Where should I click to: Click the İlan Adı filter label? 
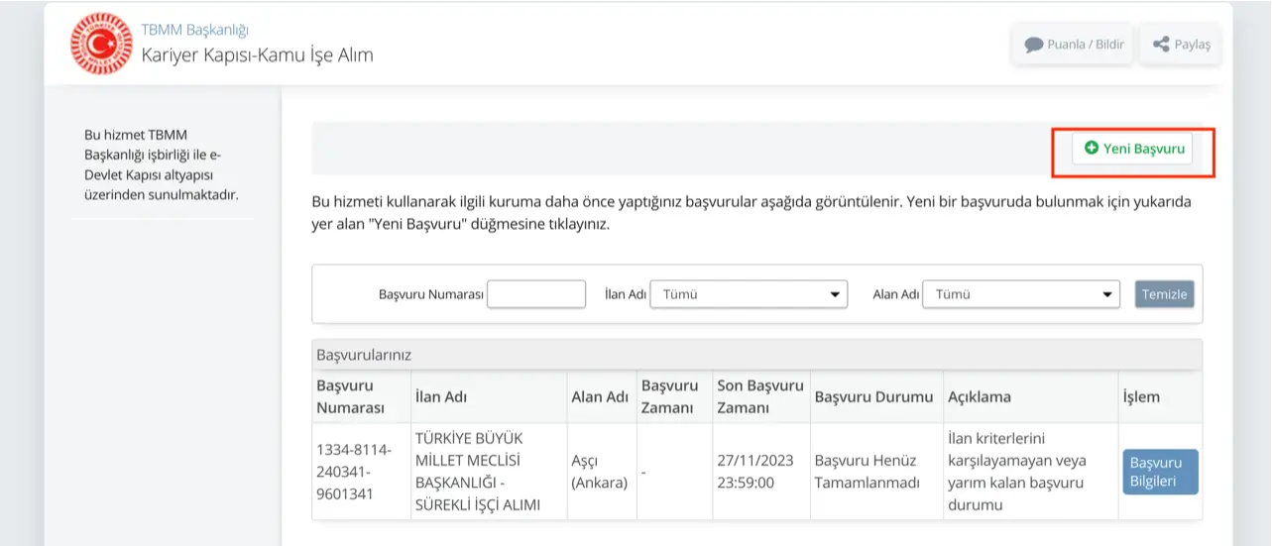(x=626, y=294)
